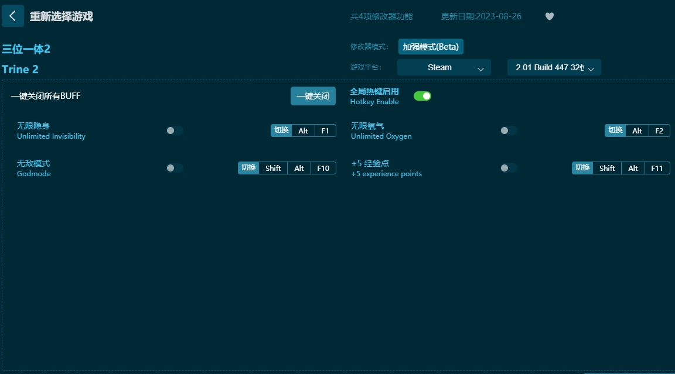Click the F10 key of the Godmode hotkey
675x374 pixels.
click(x=323, y=168)
